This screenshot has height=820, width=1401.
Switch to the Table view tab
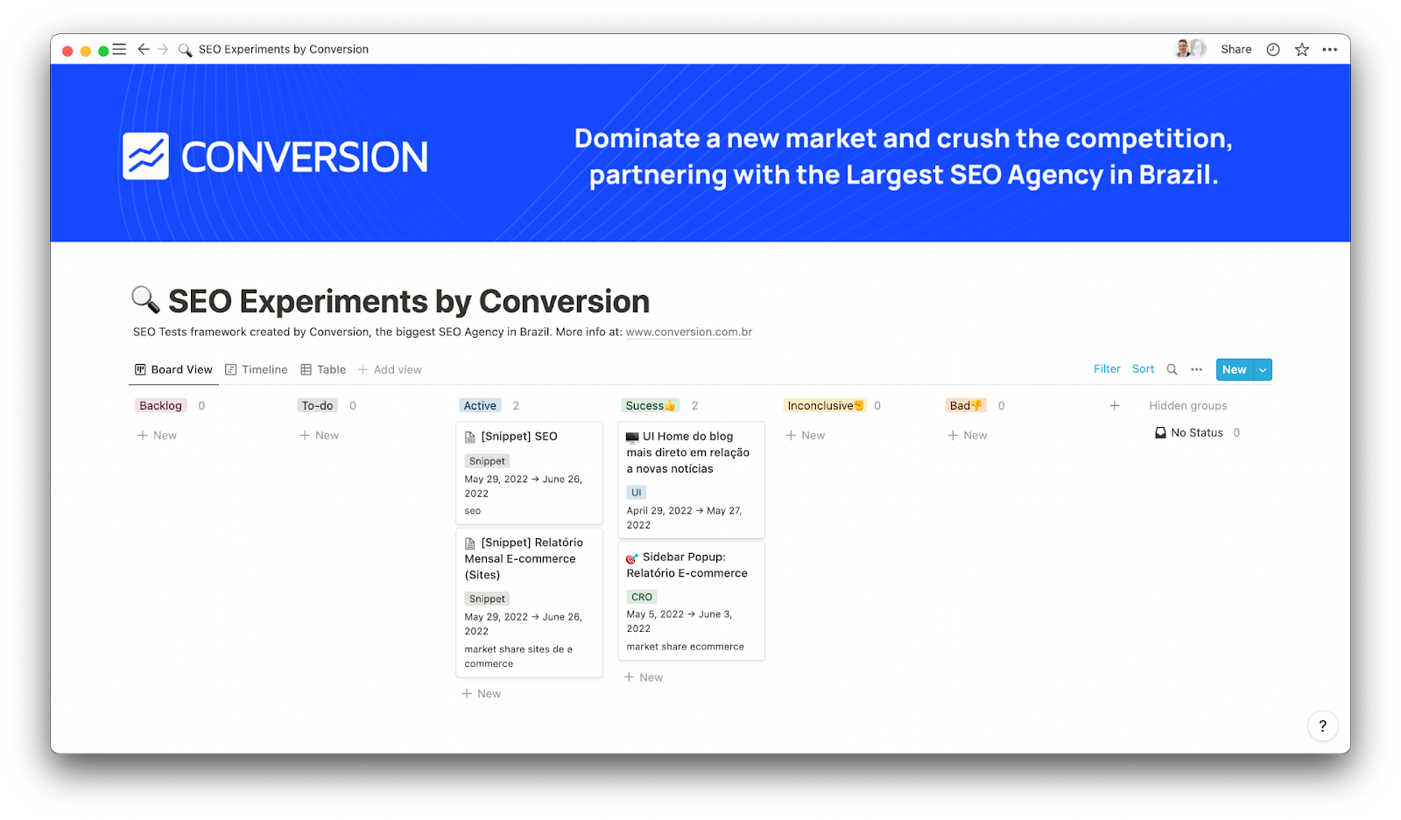(323, 369)
